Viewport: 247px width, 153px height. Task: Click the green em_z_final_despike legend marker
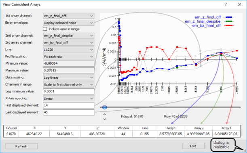(x=229, y=21)
